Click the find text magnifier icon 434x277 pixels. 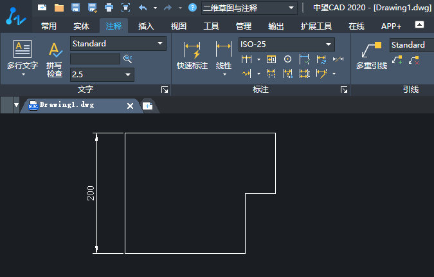(x=127, y=59)
